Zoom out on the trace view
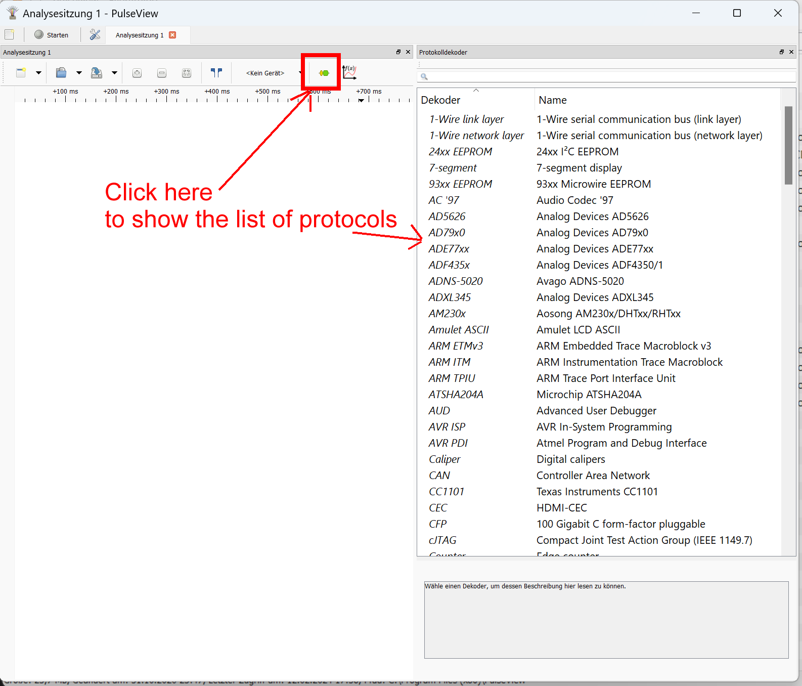The width and height of the screenshot is (802, 686). pyautogui.click(x=162, y=73)
